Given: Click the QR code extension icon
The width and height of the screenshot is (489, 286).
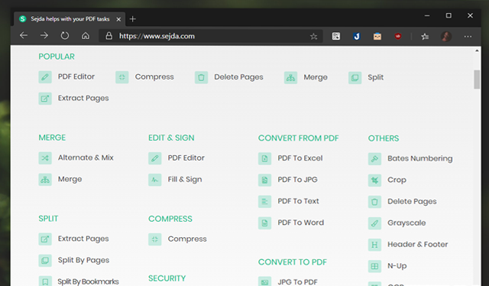Looking at the screenshot, I should click(x=336, y=36).
